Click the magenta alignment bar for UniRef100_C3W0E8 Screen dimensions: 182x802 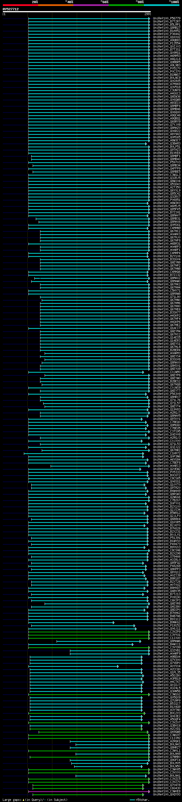pyautogui.click(x=89, y=791)
